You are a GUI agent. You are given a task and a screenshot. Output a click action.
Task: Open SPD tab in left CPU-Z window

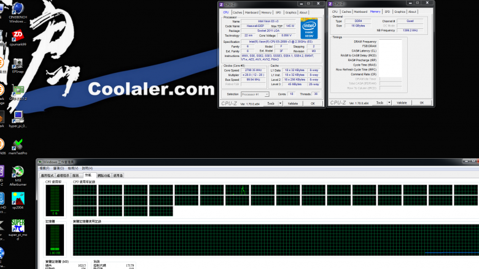pos(278,12)
